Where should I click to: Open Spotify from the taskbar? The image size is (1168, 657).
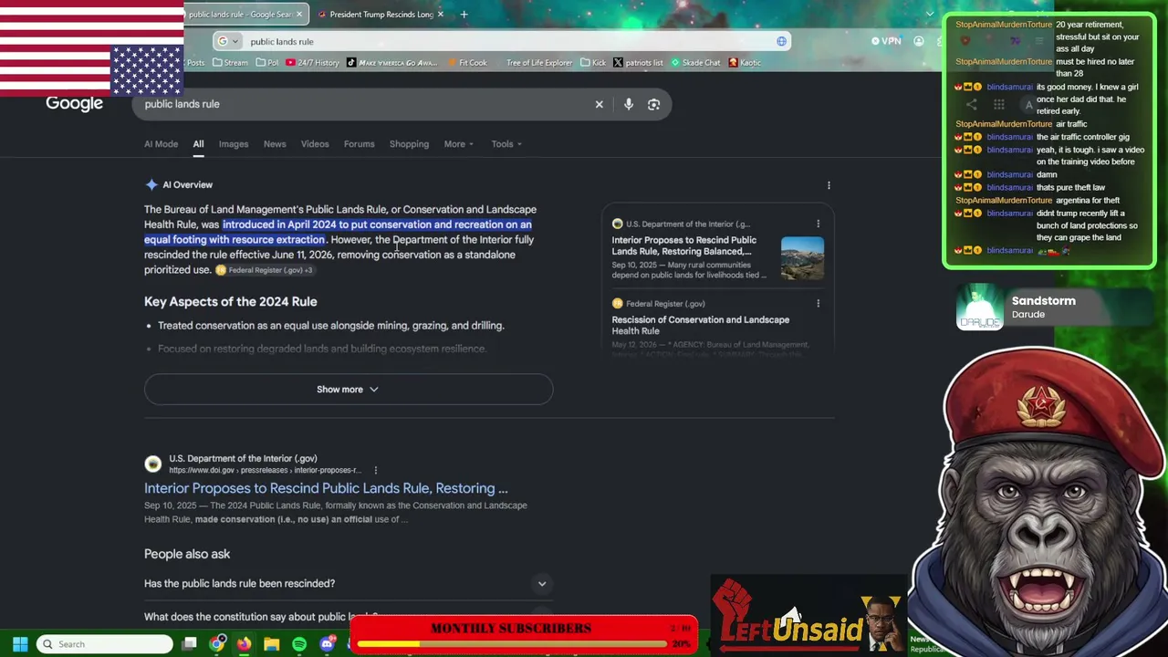(x=299, y=644)
